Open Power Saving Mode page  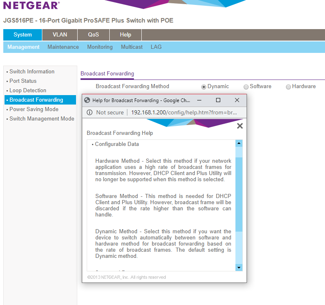point(34,109)
